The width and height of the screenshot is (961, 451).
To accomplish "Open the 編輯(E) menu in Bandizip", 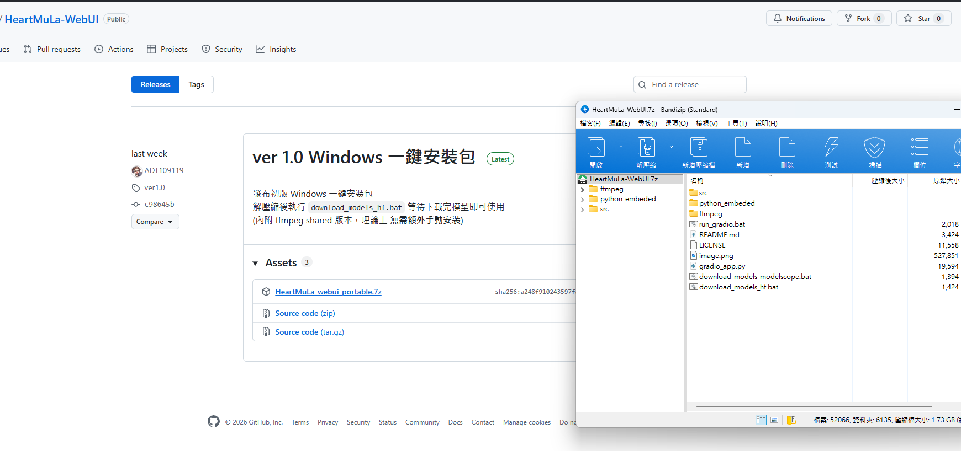I will [619, 124].
